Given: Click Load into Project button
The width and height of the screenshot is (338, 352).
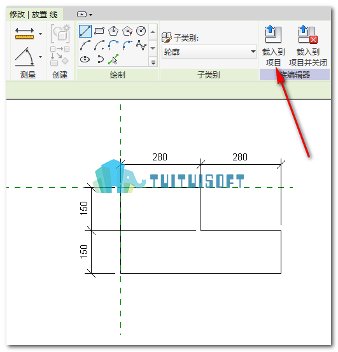Looking at the screenshot, I should 273,46.
